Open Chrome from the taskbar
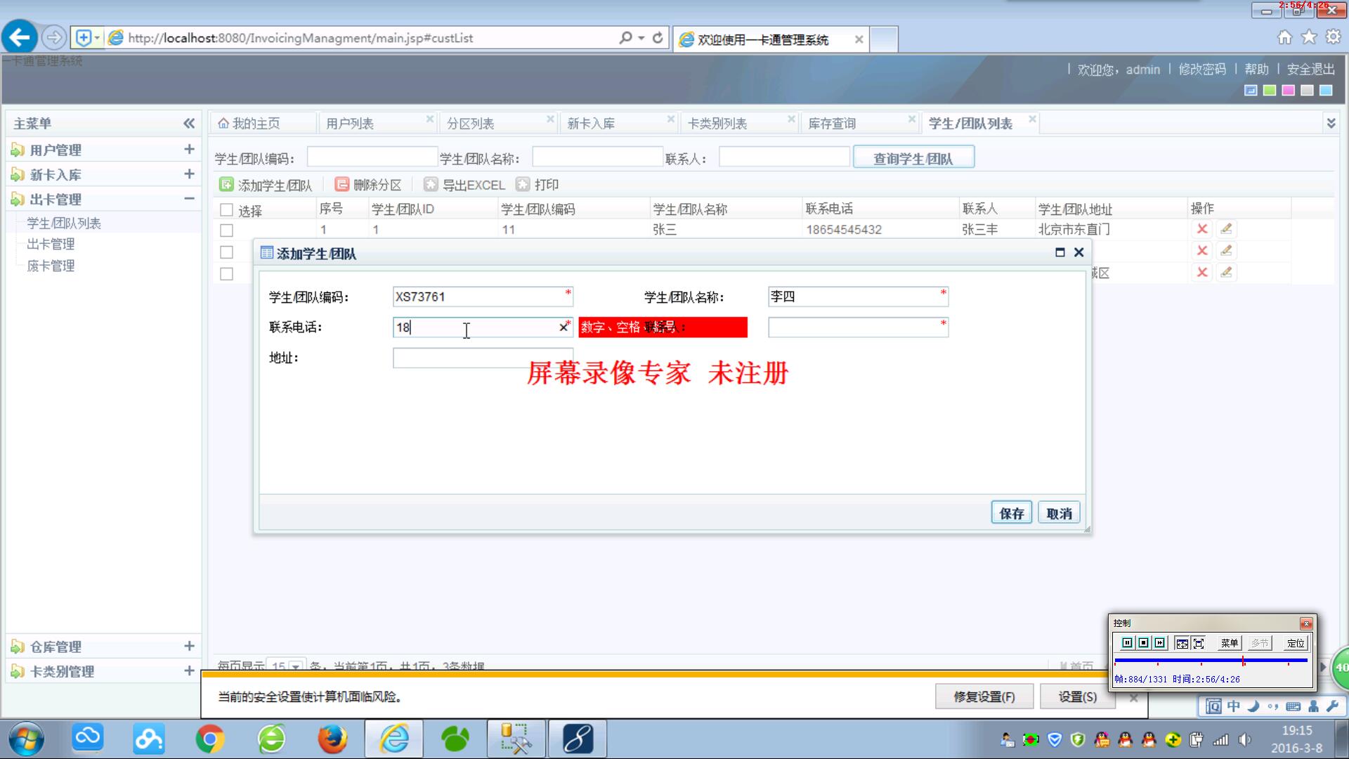This screenshot has width=1349, height=759. [x=209, y=739]
